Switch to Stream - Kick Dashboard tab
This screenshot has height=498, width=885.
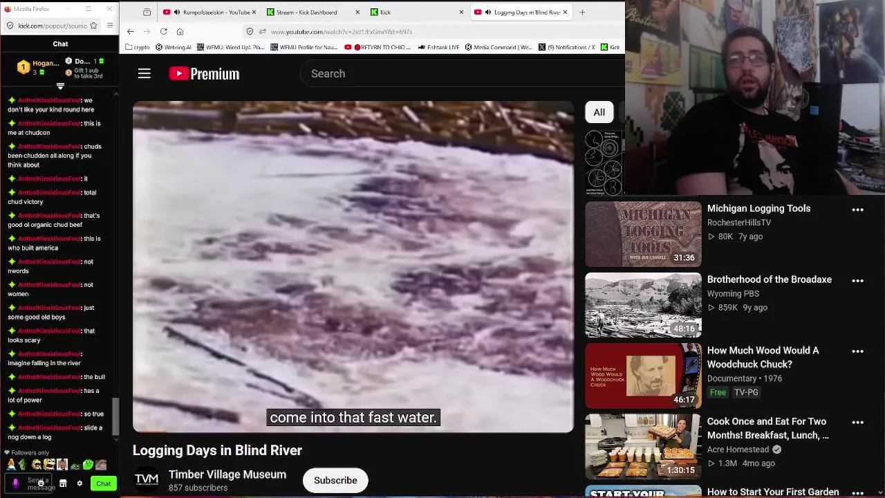pyautogui.click(x=313, y=12)
